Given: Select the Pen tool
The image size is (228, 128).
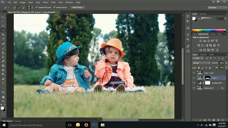Looking at the screenshot, I should [x=3, y=79].
